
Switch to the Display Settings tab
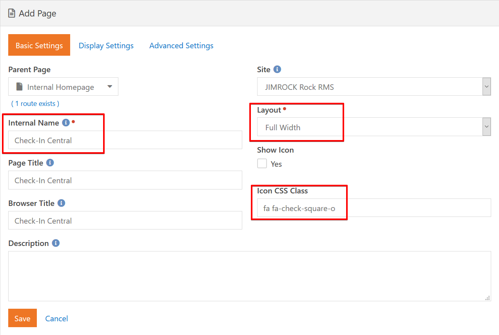[x=106, y=46]
